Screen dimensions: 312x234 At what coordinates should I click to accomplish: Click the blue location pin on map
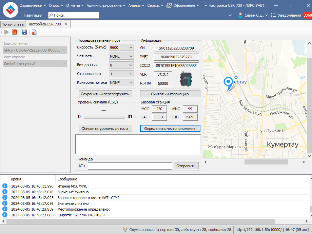(229, 82)
